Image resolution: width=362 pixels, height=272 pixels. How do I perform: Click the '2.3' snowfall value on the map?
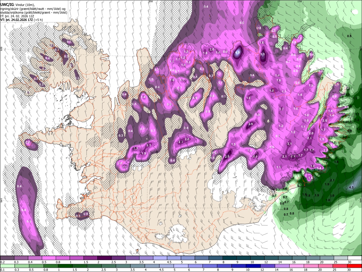click(135, 148)
